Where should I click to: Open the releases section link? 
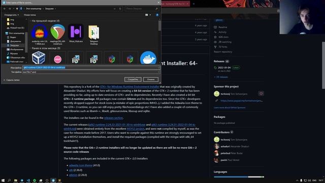click(113, 118)
